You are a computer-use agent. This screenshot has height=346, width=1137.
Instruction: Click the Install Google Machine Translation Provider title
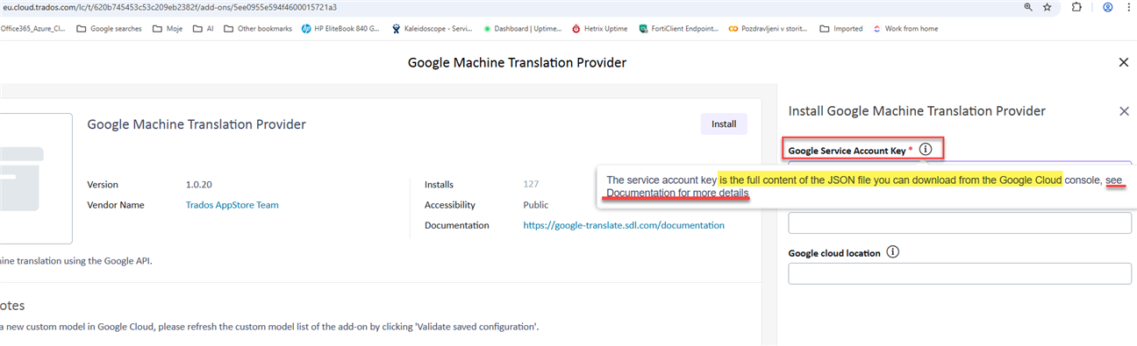pyautogui.click(x=917, y=111)
